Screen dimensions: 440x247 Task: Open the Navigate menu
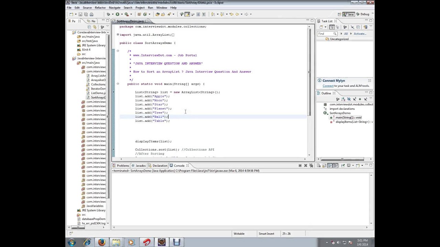(x=114, y=8)
